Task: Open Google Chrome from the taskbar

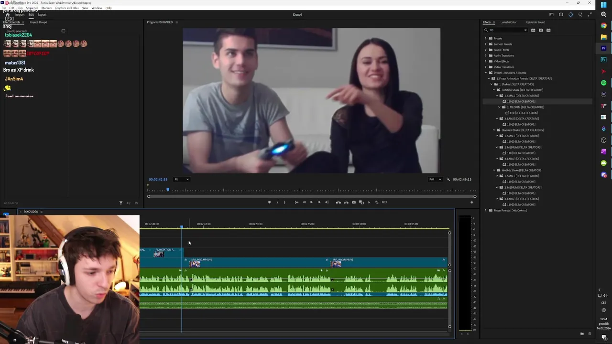Action: 603,26
